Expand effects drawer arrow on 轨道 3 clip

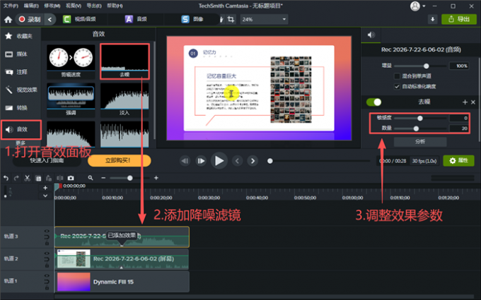coord(122,245)
